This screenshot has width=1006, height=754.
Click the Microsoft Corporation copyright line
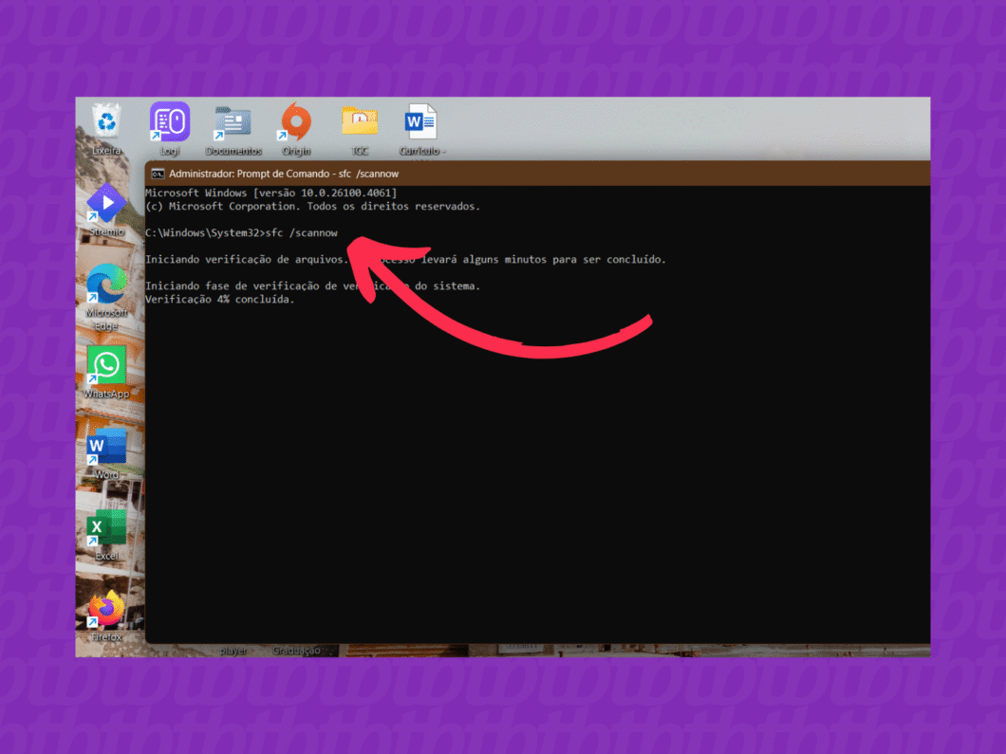tap(312, 206)
